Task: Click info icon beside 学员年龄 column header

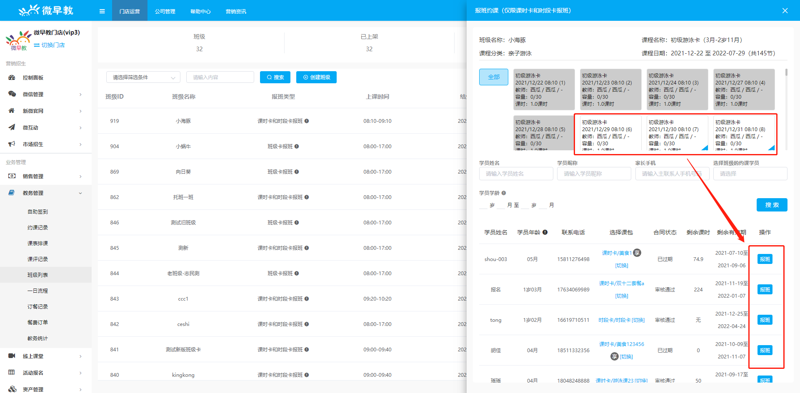Action: [x=545, y=232]
